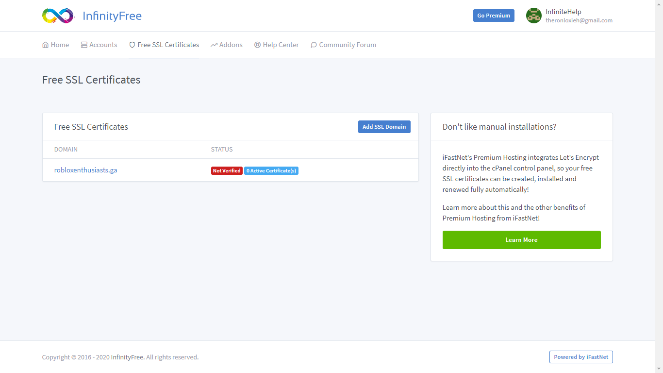
Task: Click the DOMAIN column header
Action: (66, 149)
